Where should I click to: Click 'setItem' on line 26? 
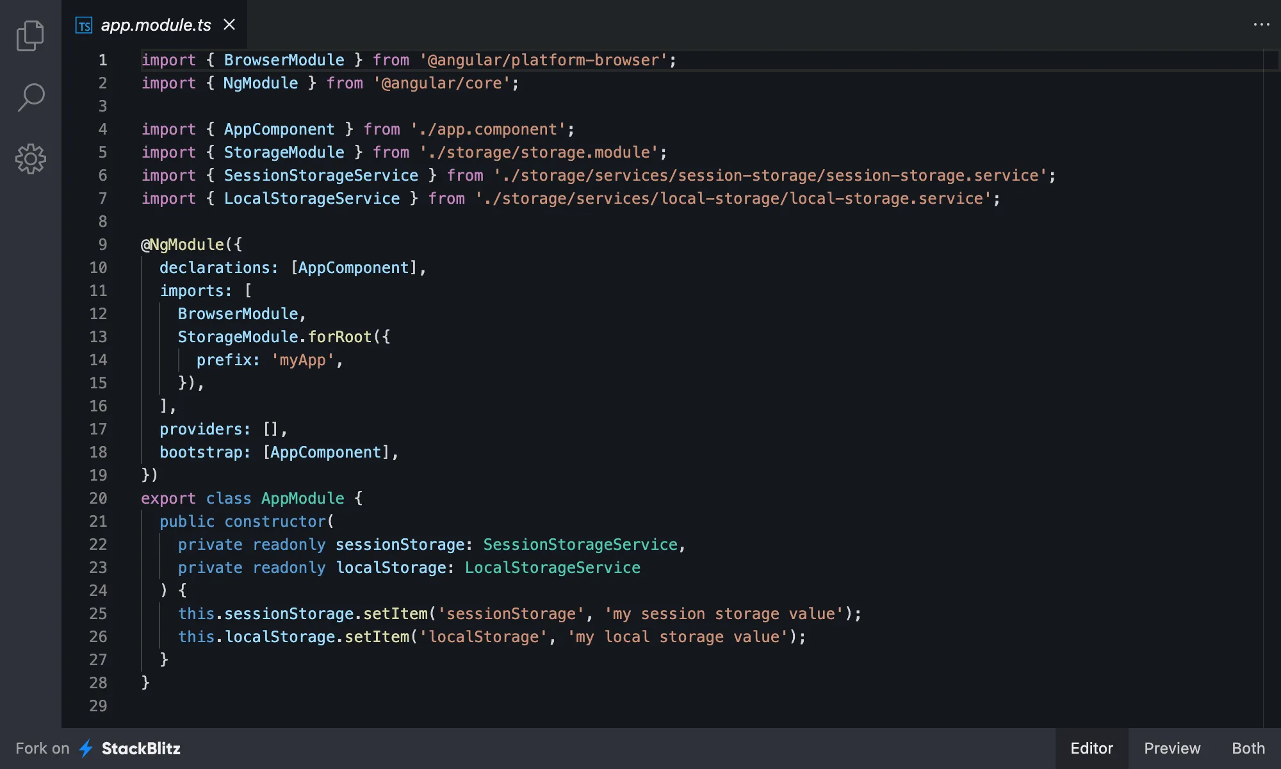point(377,637)
